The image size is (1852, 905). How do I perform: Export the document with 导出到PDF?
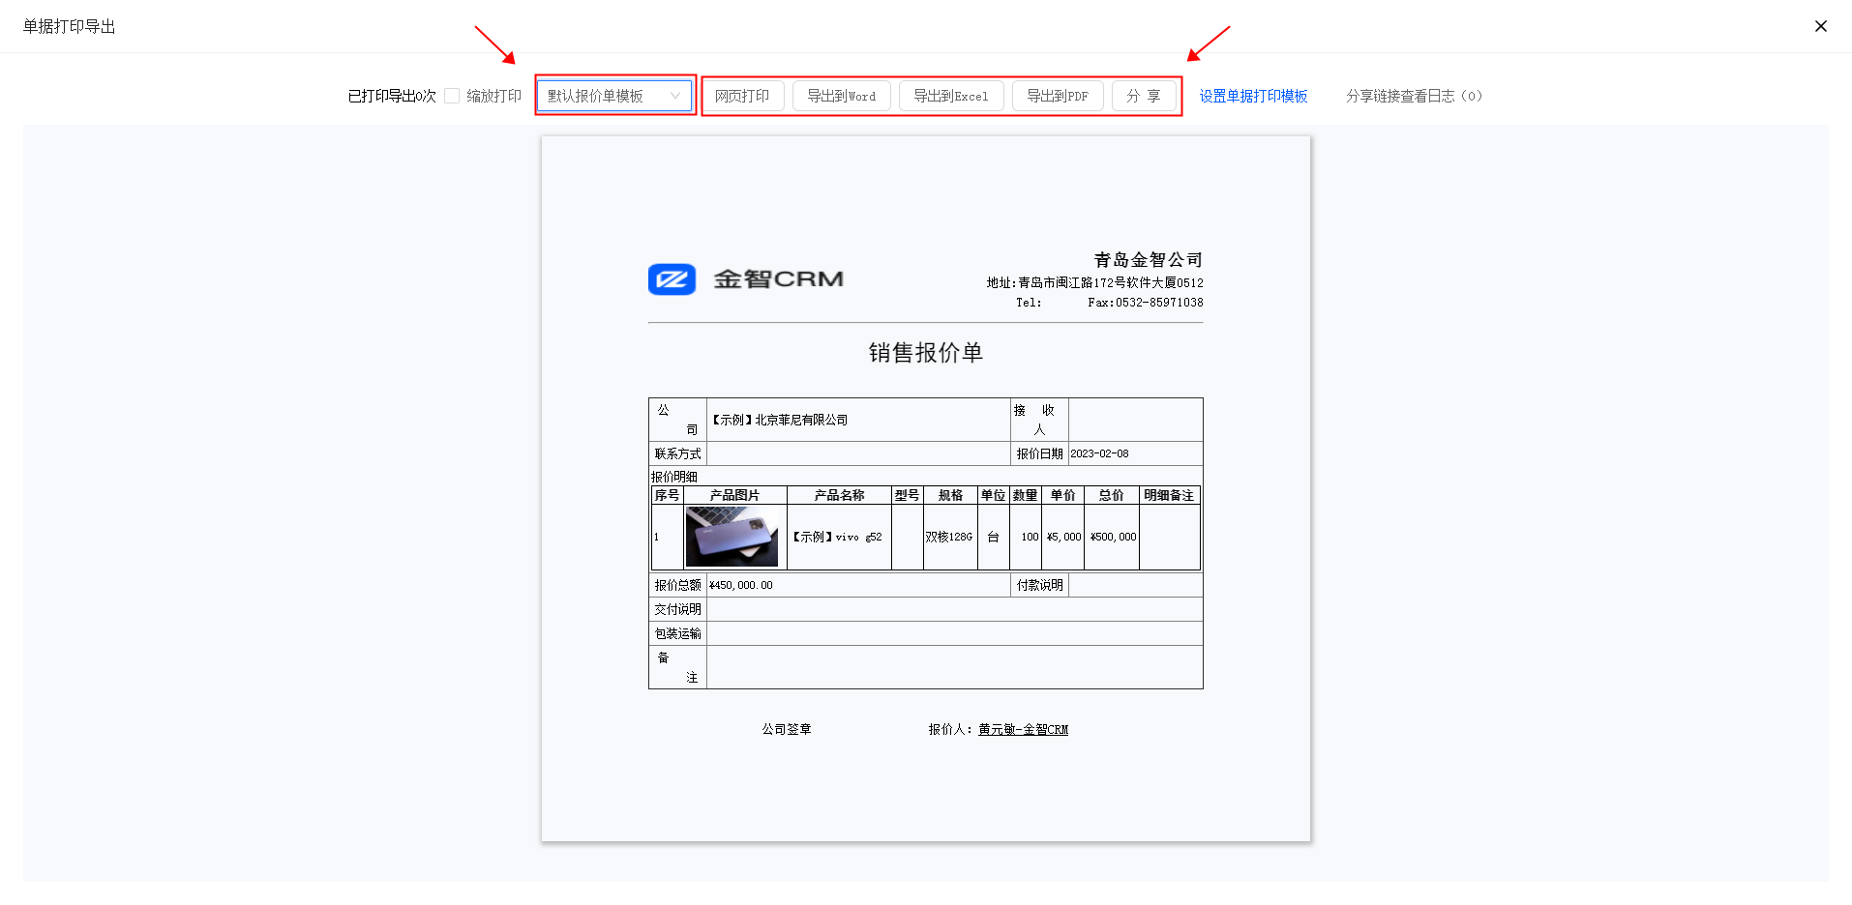click(x=1058, y=96)
